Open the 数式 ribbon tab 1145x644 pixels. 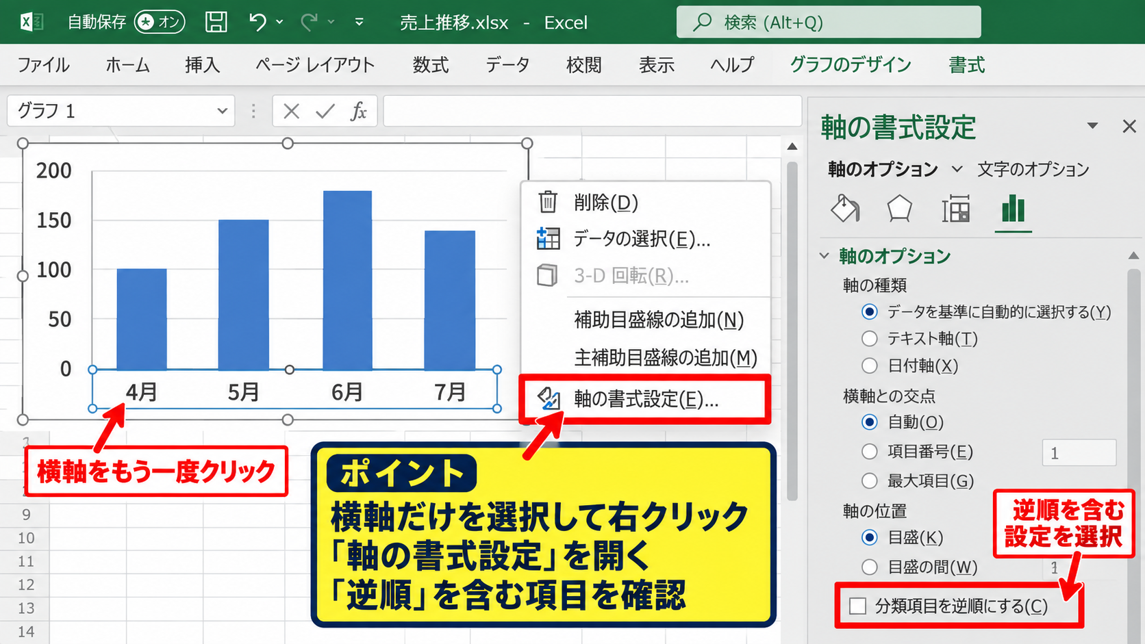(431, 65)
